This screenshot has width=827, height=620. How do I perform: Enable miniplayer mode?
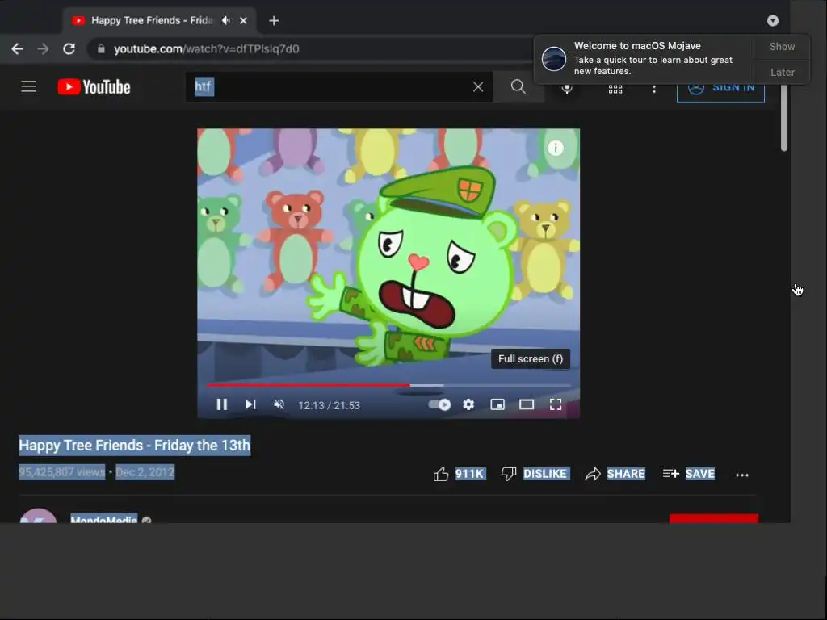coord(497,404)
